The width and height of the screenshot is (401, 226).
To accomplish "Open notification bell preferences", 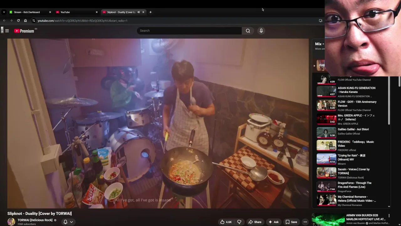I will click(x=65, y=222).
